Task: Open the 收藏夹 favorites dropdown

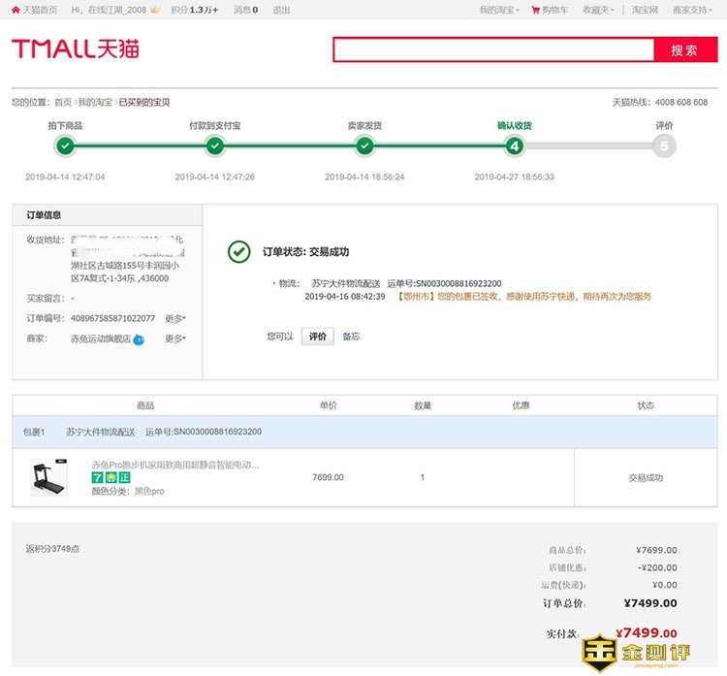Action: coord(599,10)
